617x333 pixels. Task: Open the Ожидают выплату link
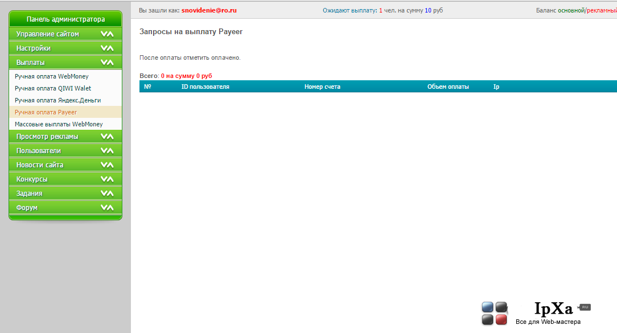tap(350, 10)
